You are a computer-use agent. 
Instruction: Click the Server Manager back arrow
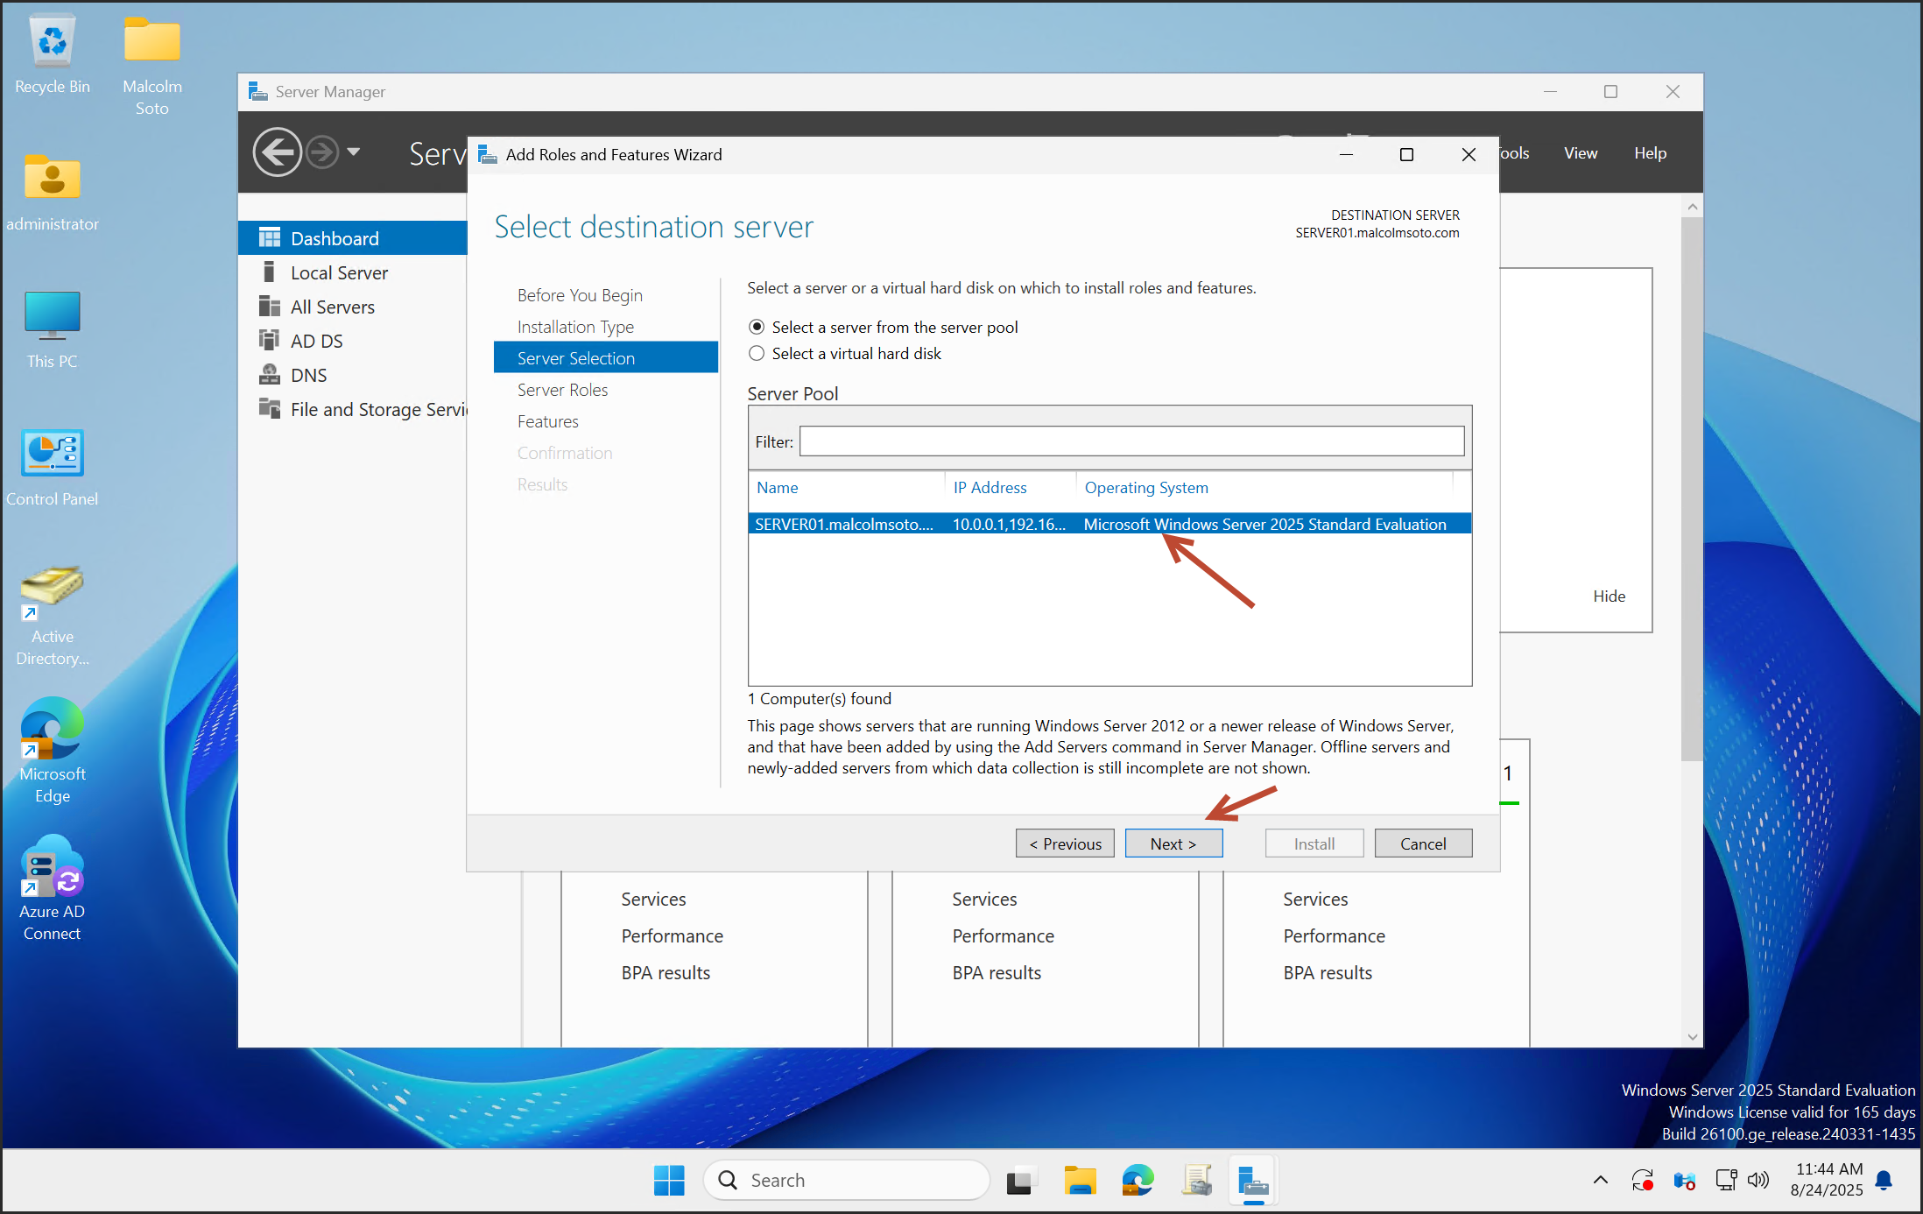[277, 152]
